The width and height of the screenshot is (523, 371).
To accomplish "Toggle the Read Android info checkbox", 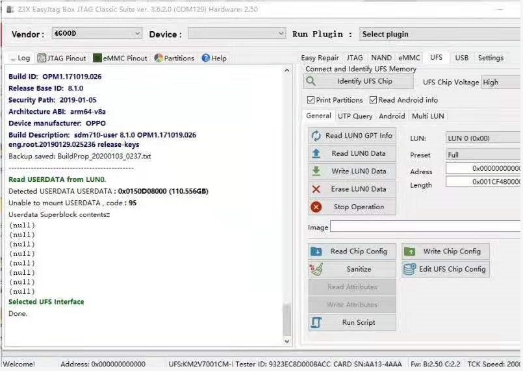I will (373, 100).
